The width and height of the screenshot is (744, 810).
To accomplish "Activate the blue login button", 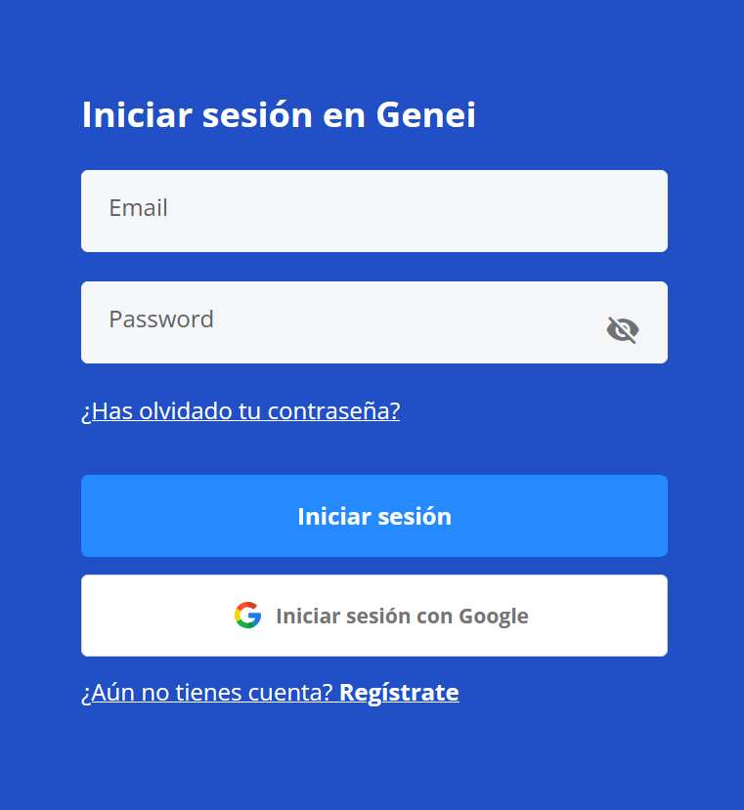I will tap(374, 516).
